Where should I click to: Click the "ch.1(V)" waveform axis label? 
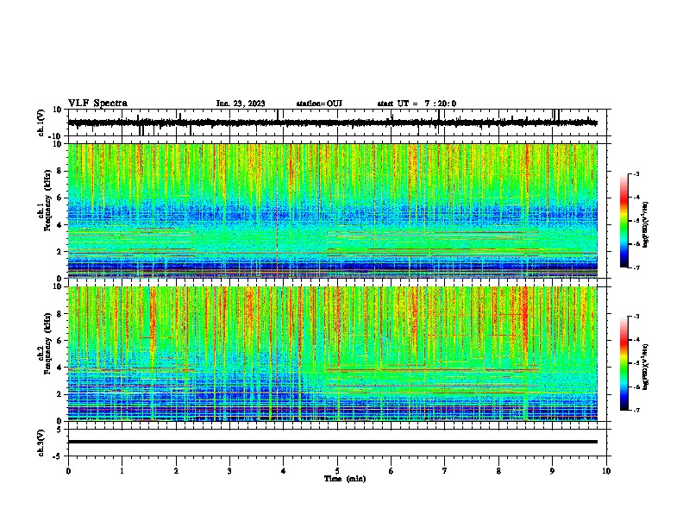tap(41, 123)
